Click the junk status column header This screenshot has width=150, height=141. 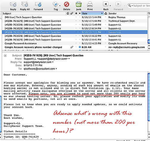tap(106, 13)
